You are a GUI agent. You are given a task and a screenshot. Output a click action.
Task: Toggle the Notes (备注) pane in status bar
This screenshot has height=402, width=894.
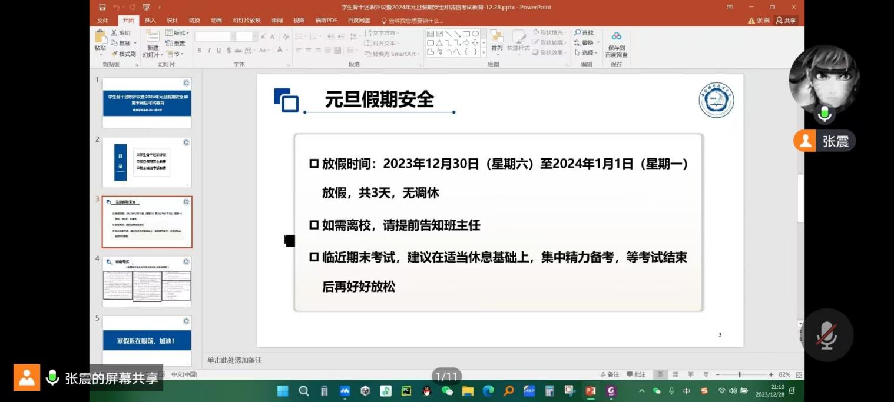tap(610, 374)
